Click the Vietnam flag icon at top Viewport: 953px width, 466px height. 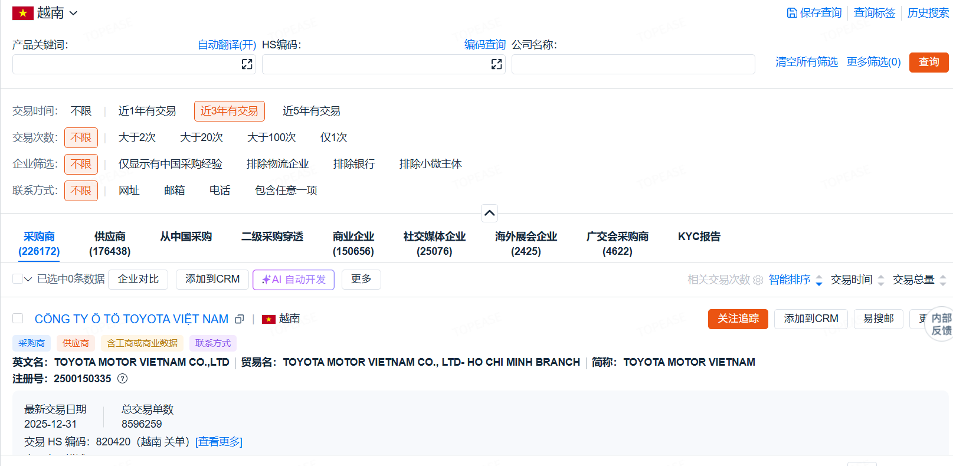pos(22,13)
